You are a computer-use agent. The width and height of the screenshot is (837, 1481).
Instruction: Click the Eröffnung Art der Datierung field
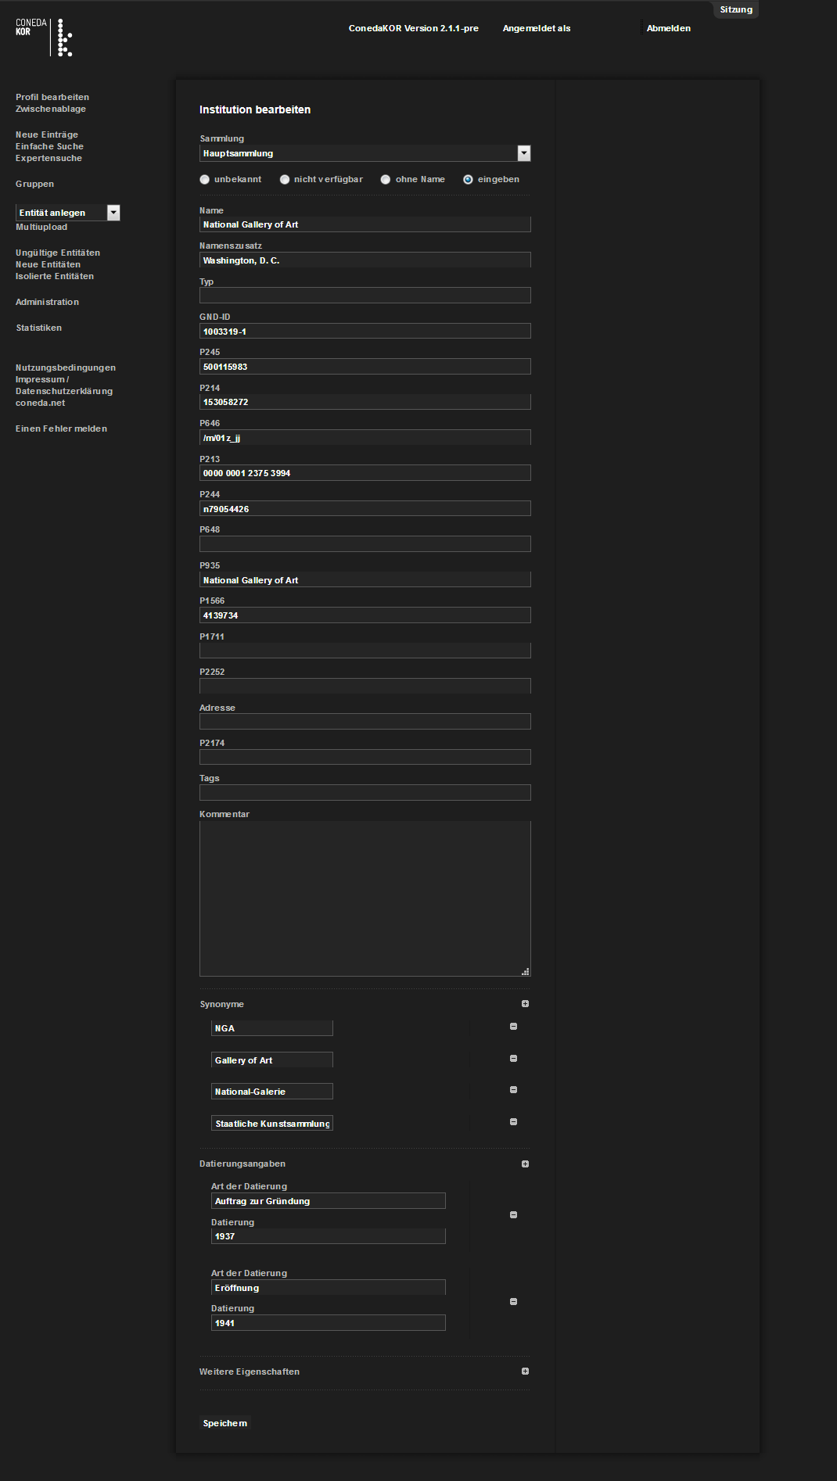(329, 1288)
